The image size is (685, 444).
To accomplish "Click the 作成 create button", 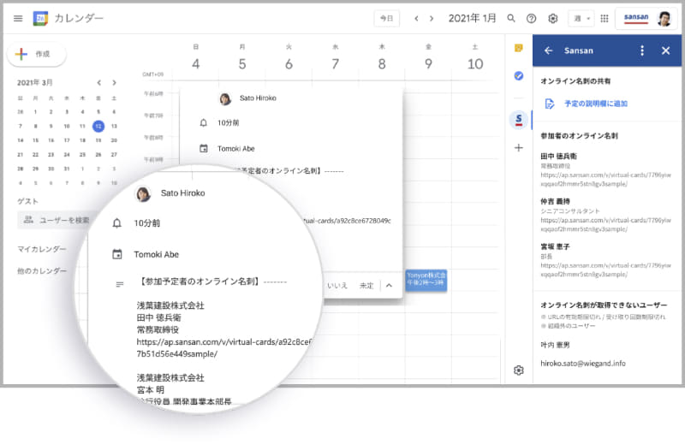I will (37, 54).
